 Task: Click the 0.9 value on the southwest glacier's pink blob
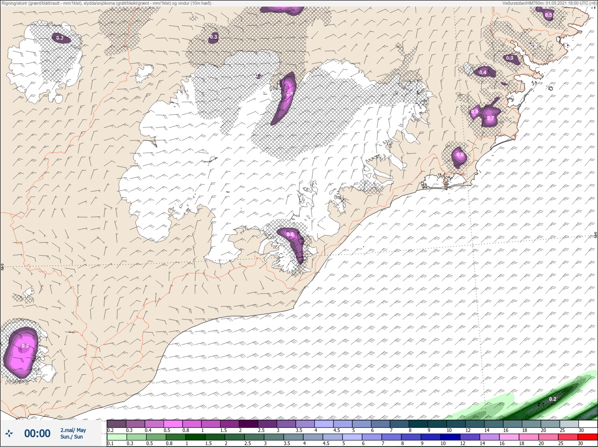click(25, 346)
